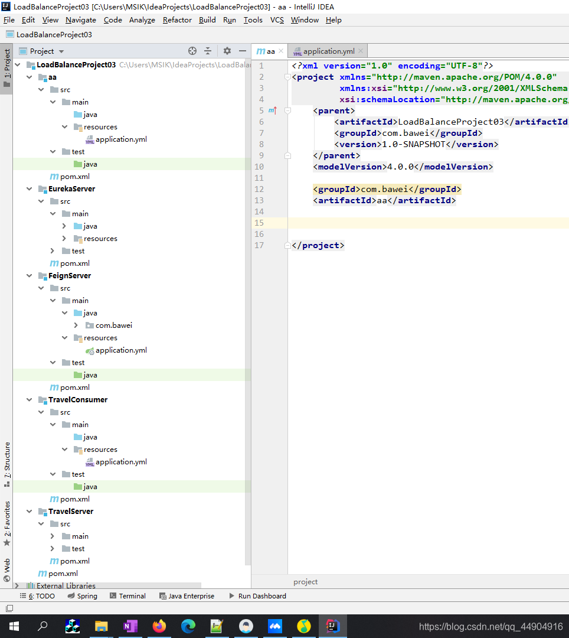The height and width of the screenshot is (638, 569).
Task: Open the Java Enterprise tool window
Action: coord(187,595)
